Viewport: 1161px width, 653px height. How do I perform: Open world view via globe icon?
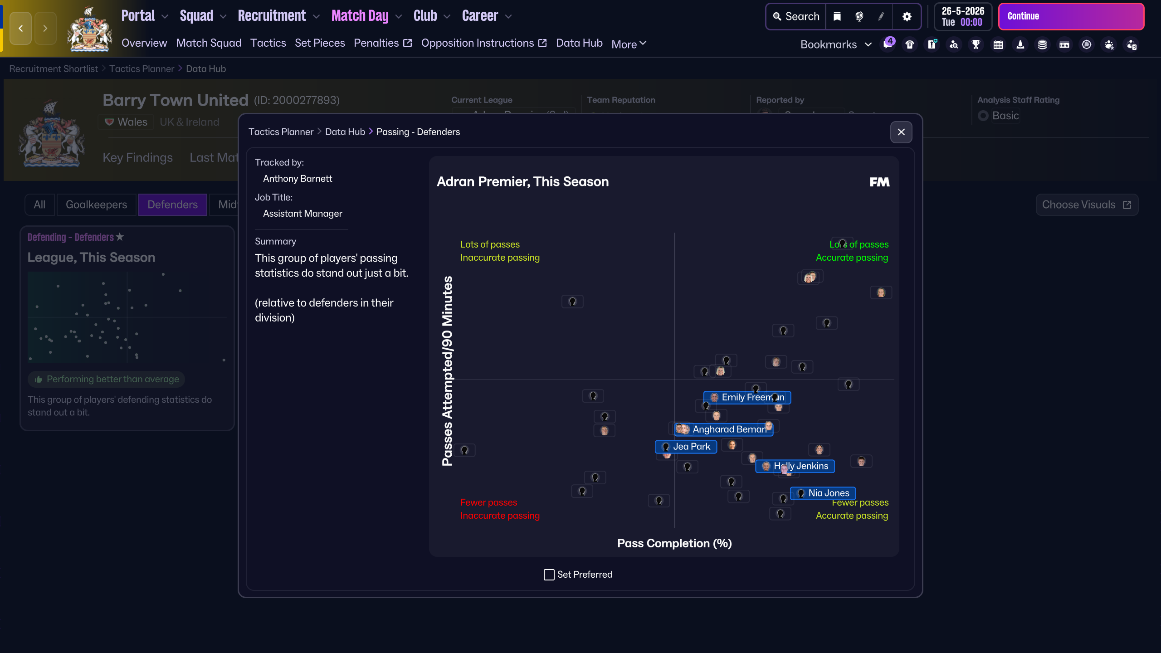pos(860,16)
